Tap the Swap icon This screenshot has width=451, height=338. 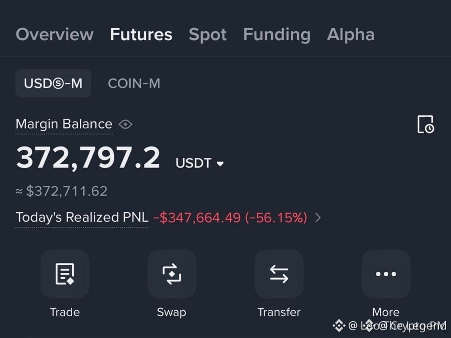pos(172,274)
